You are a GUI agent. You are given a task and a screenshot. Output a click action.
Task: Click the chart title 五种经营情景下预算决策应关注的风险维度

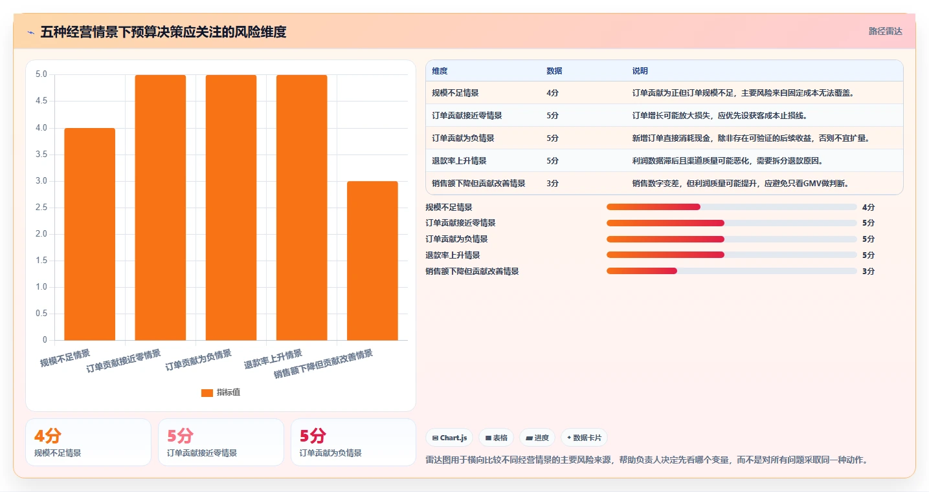(x=163, y=32)
